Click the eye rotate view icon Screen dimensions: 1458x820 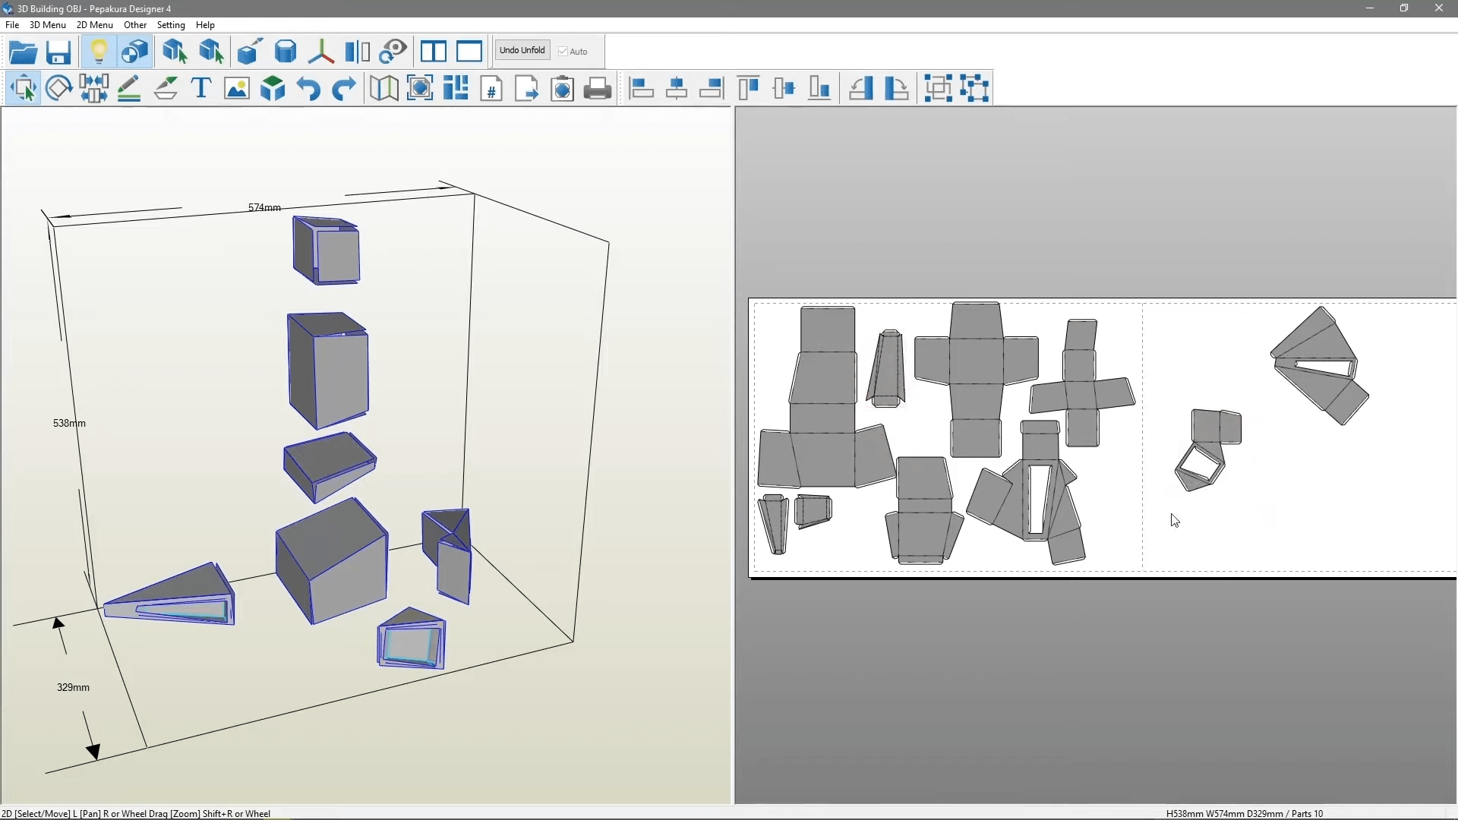tap(393, 52)
